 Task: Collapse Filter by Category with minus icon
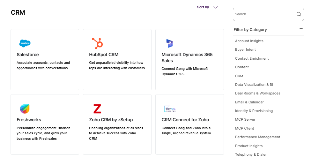point(301,28)
